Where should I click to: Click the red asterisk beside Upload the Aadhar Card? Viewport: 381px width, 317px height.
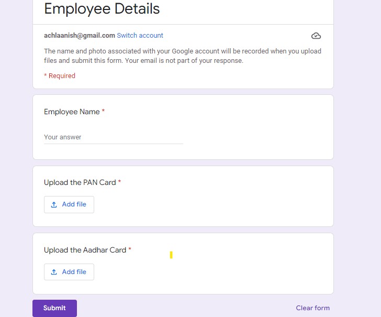pos(130,249)
